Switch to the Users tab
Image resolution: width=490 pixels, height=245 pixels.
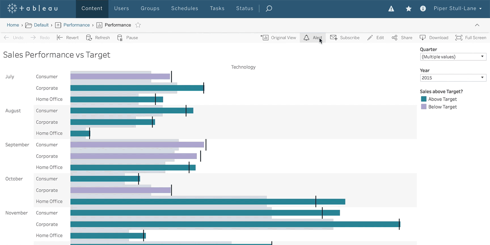coord(122,9)
